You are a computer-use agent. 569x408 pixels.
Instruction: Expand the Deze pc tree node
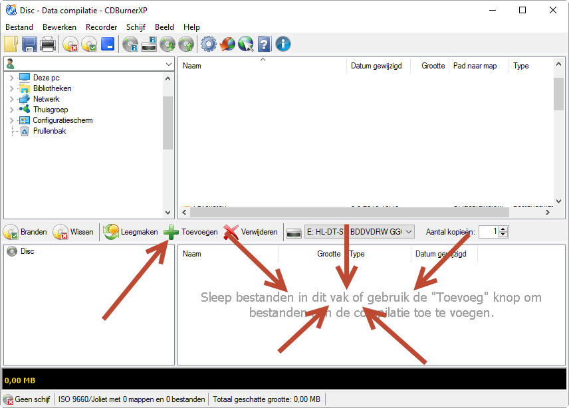11,78
